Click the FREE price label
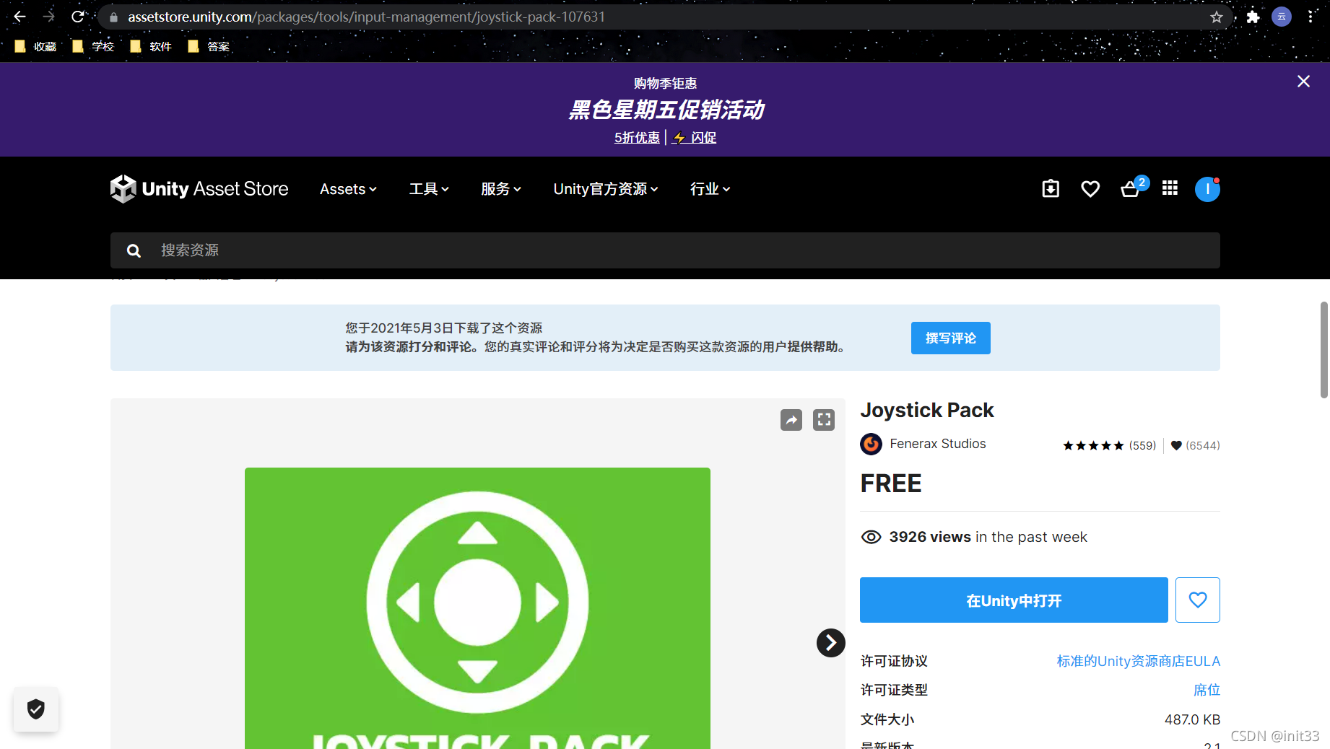The width and height of the screenshot is (1330, 749). pyautogui.click(x=891, y=483)
